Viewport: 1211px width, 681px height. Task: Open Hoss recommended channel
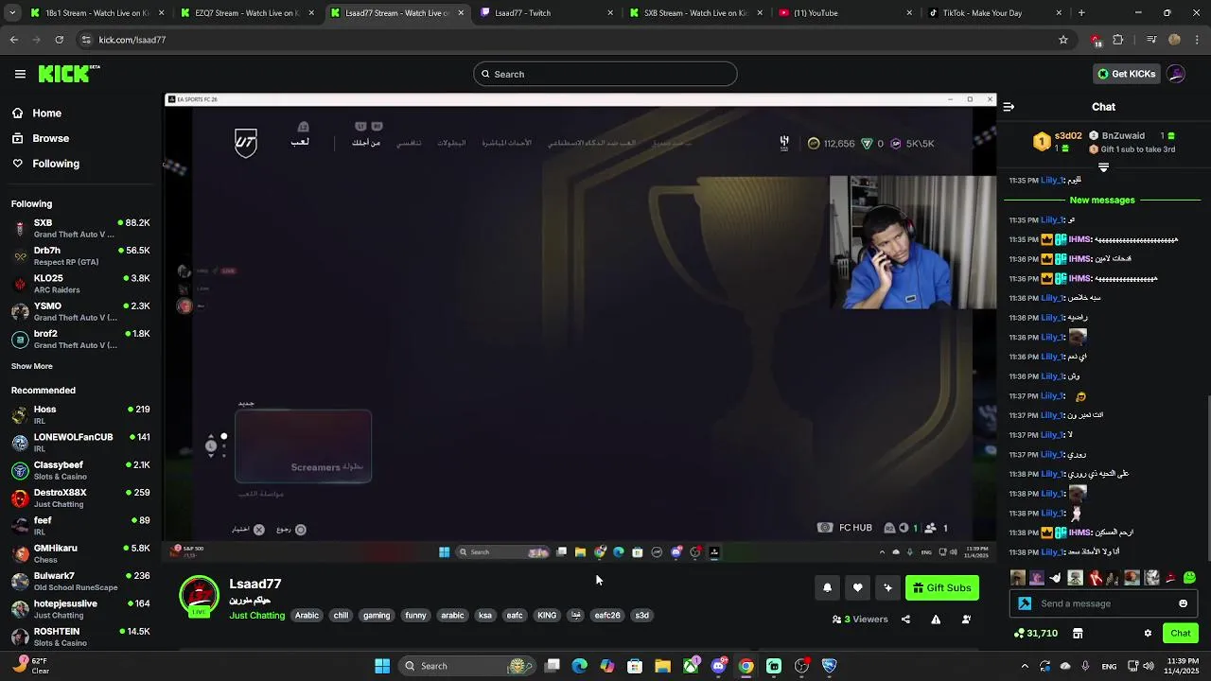79,414
